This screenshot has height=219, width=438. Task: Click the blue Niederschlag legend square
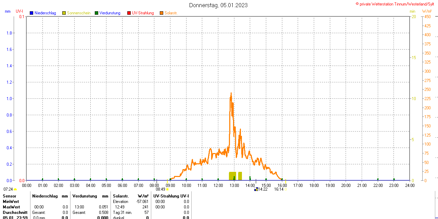point(31,13)
